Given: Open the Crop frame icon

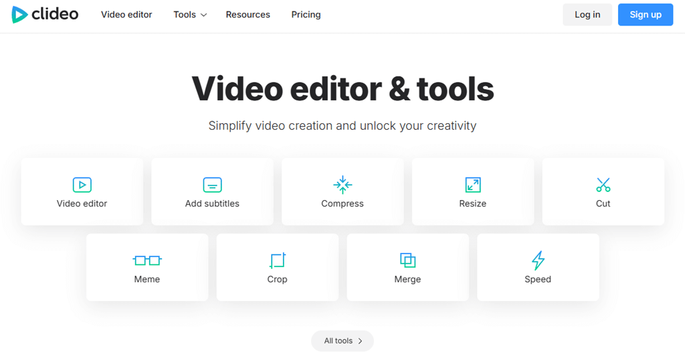Looking at the screenshot, I should tap(278, 260).
